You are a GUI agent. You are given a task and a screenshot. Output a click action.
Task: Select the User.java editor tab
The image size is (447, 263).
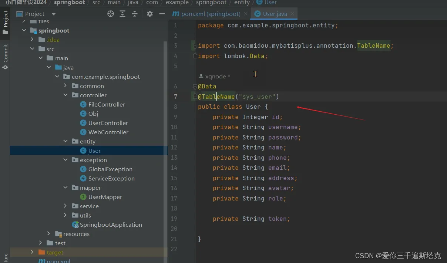point(274,14)
